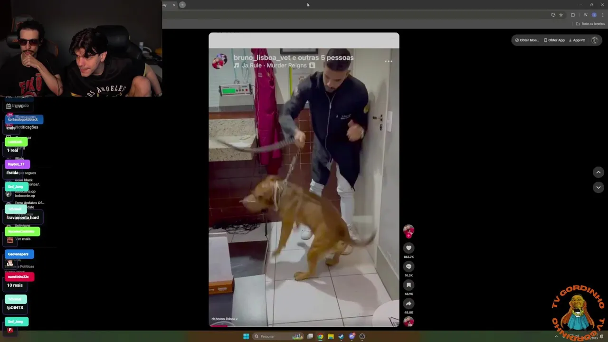This screenshot has width=608, height=342.
Task: Open the comments bubble icon
Action: tap(408, 266)
